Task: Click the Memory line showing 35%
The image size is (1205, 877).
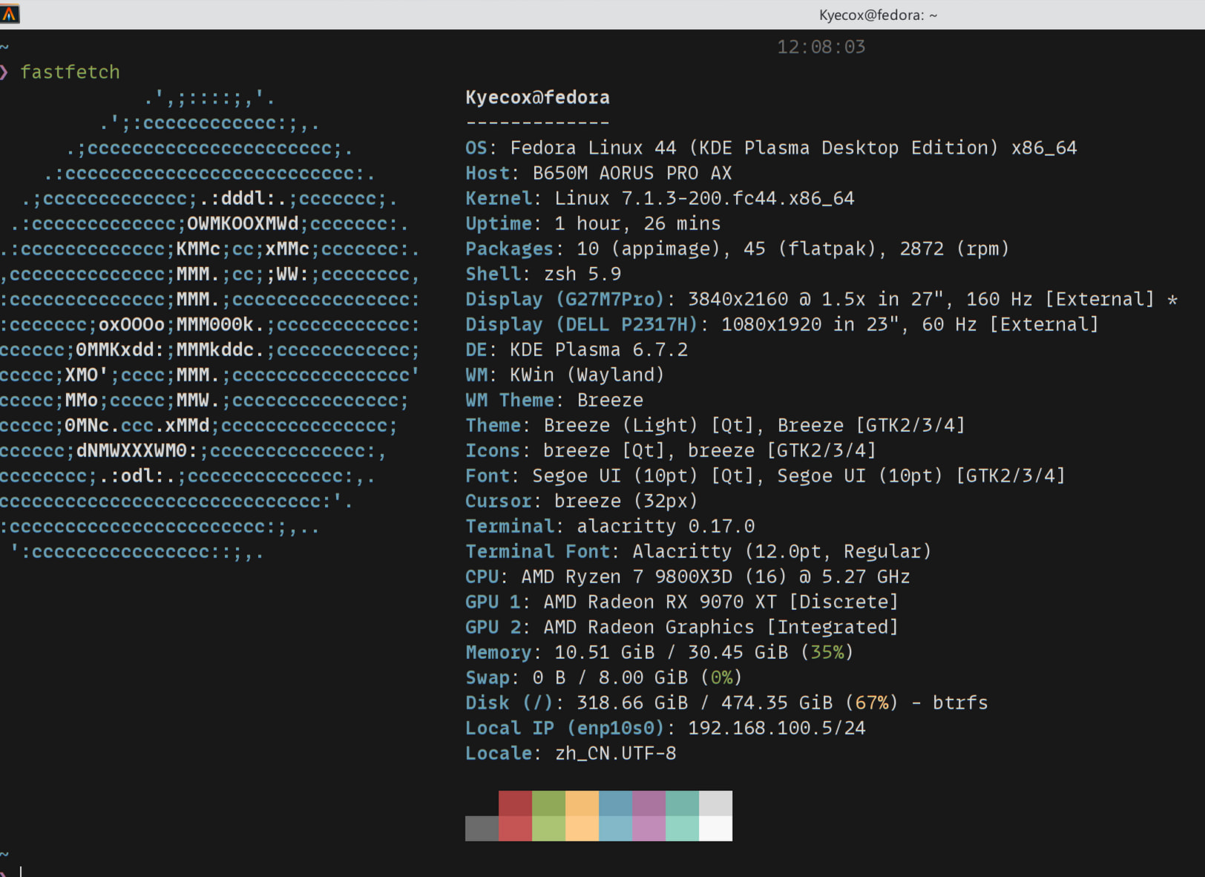Action: click(660, 652)
